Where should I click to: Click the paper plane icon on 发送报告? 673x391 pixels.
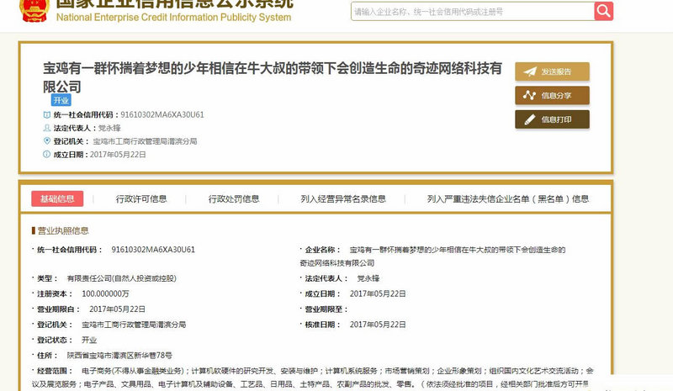point(530,71)
